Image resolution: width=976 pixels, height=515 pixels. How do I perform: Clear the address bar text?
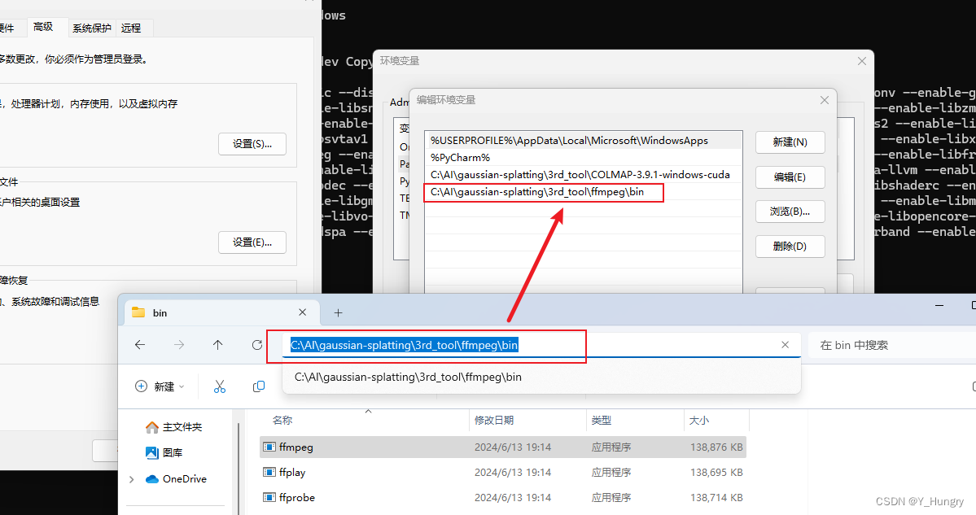(785, 345)
